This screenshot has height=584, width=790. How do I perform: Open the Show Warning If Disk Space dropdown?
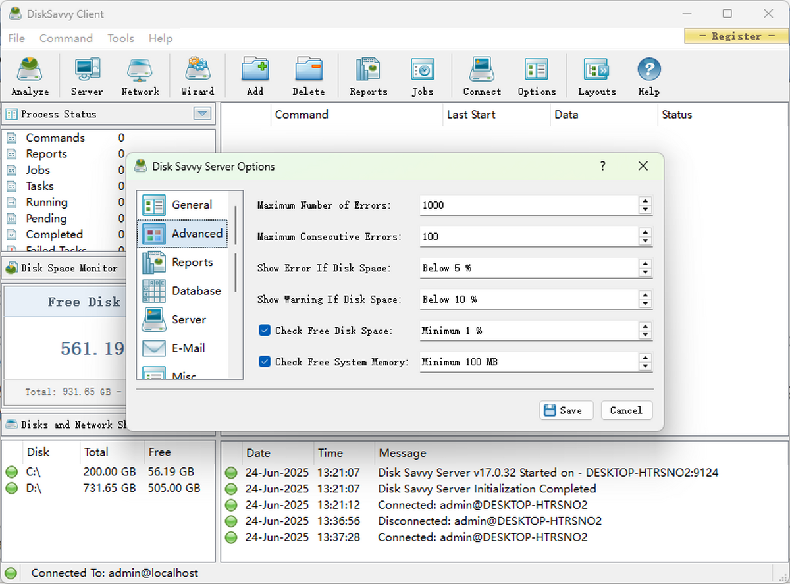[644, 299]
